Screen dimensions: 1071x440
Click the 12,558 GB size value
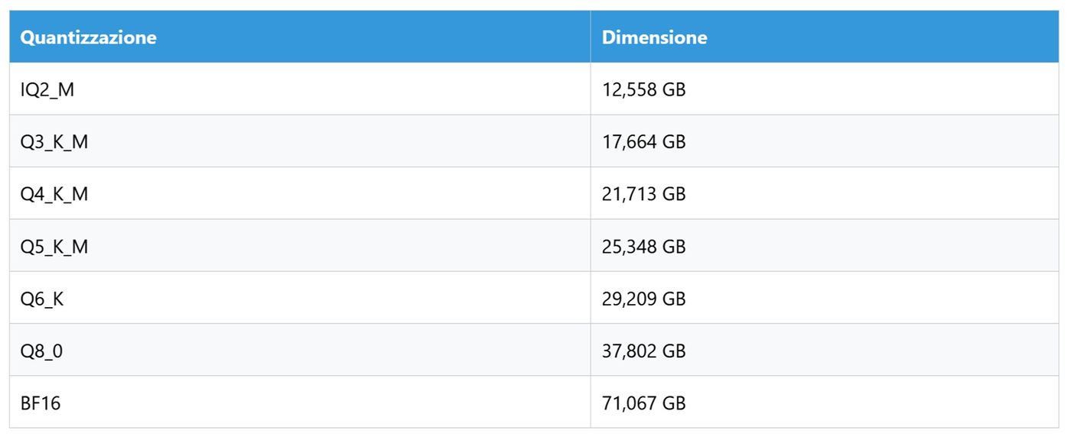[x=643, y=89]
